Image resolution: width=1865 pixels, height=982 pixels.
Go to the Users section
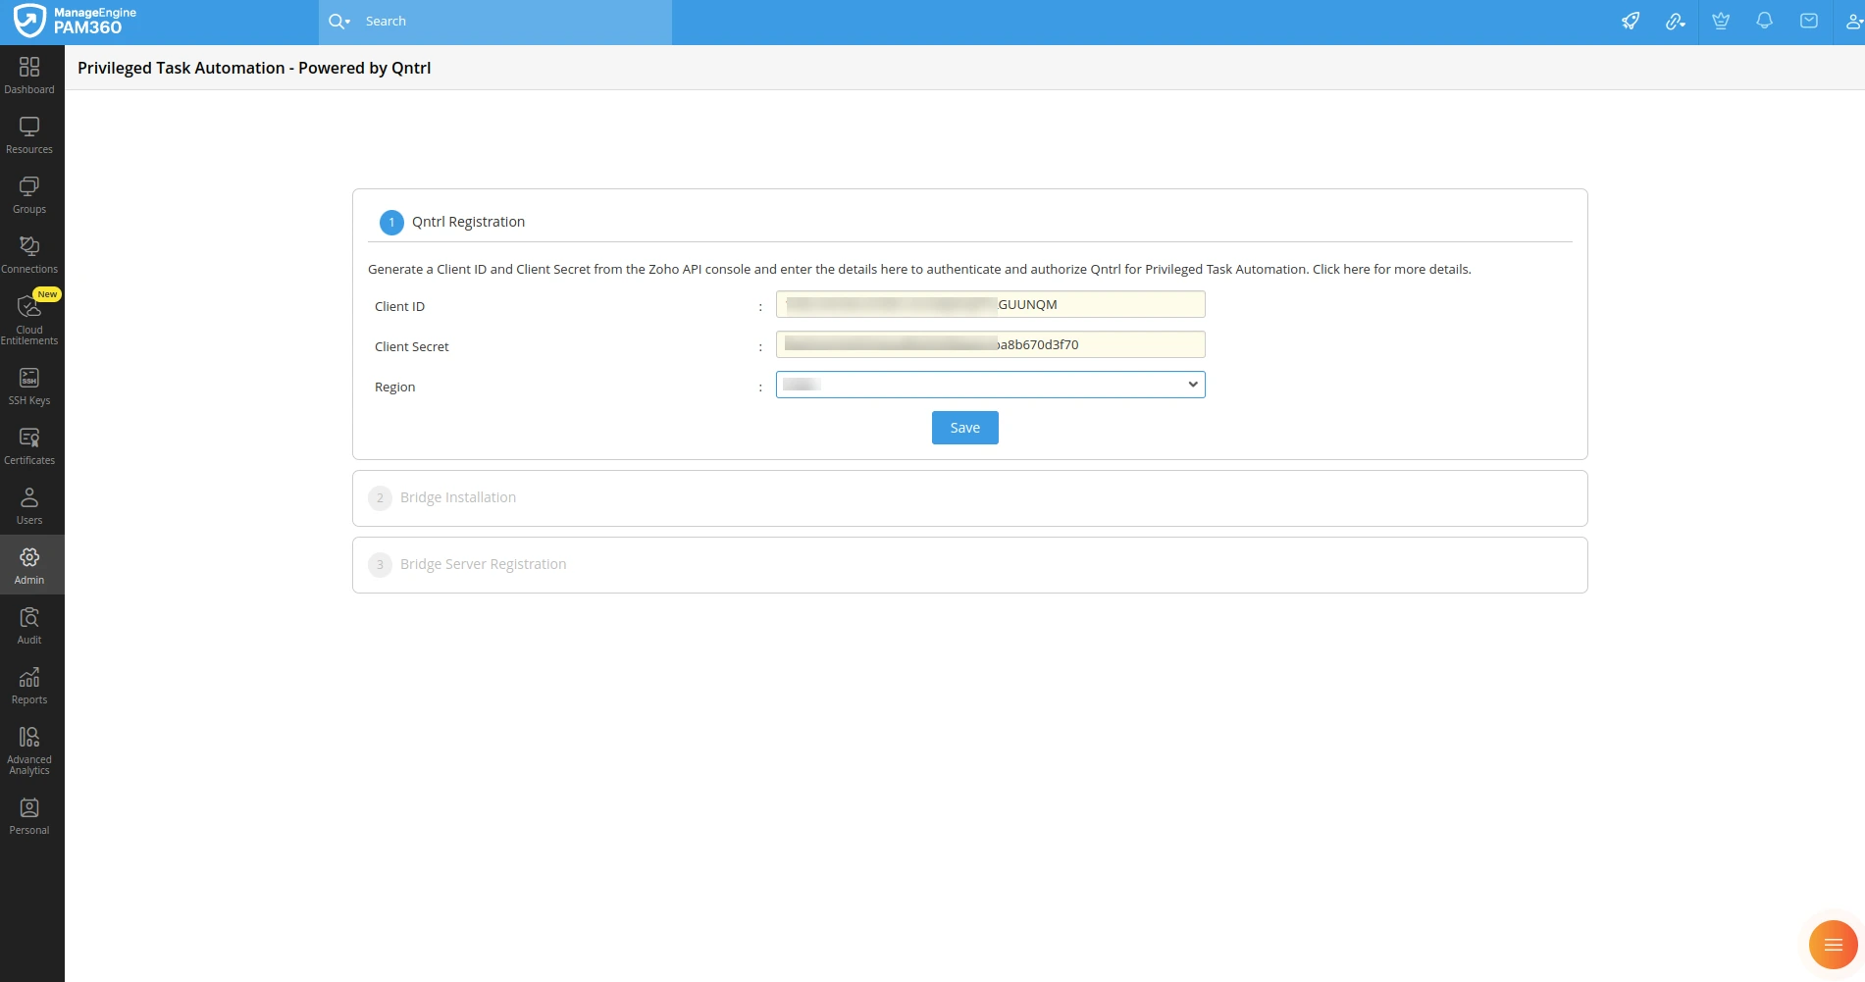pos(29,503)
